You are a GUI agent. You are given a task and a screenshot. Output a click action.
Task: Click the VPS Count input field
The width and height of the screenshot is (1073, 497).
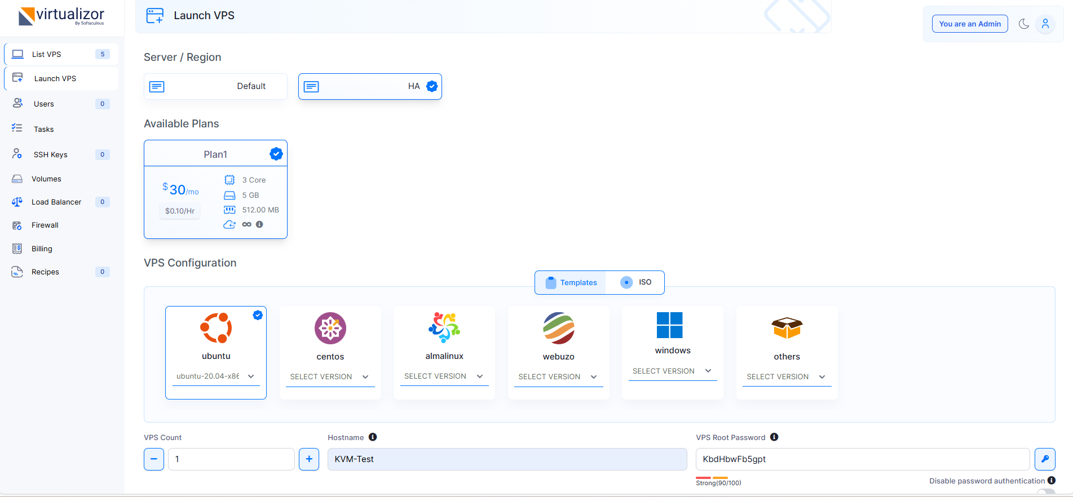pos(231,459)
